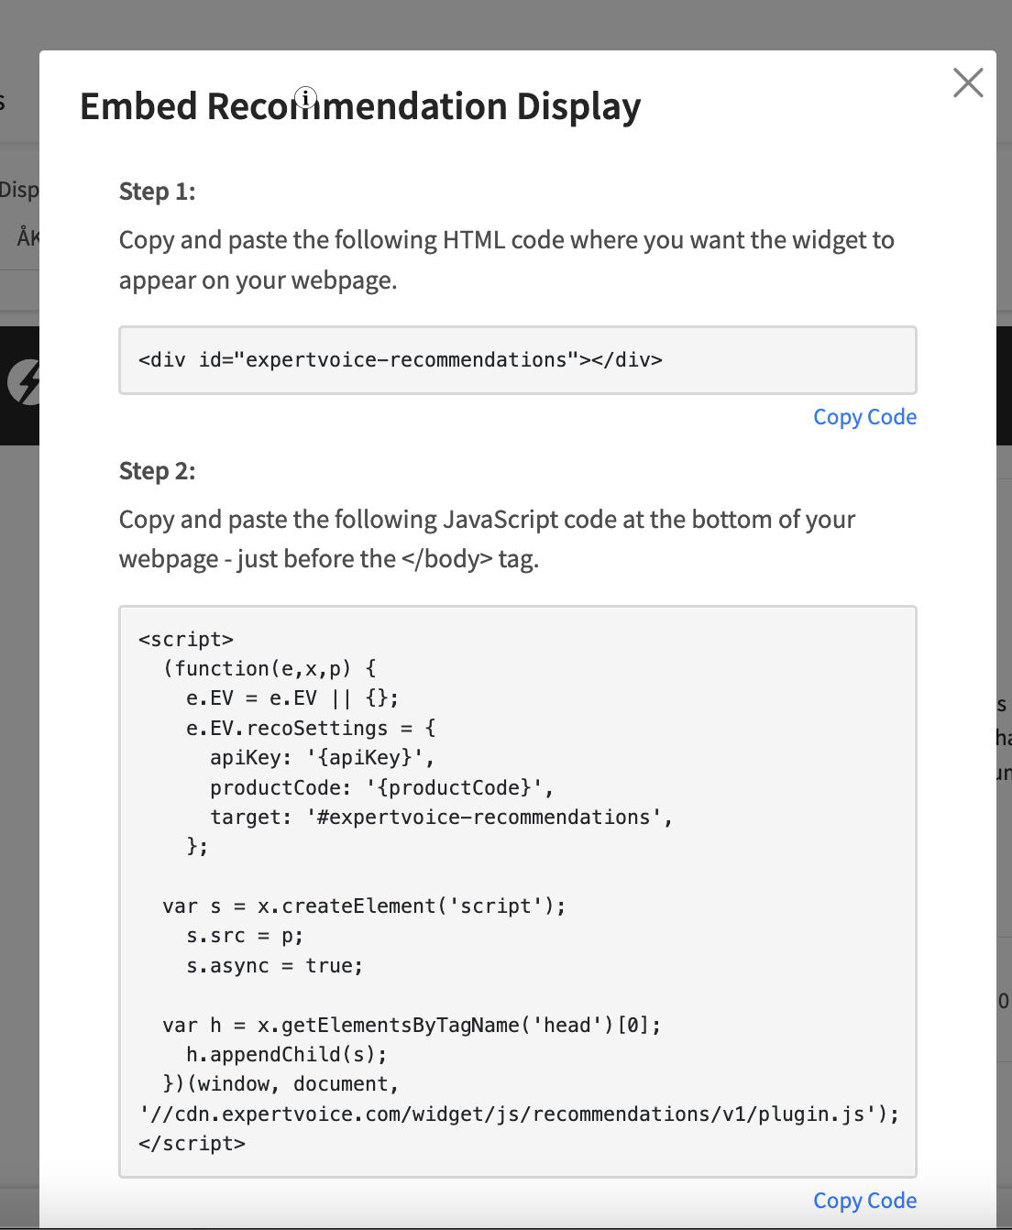Image resolution: width=1012 pixels, height=1230 pixels.
Task: Click the 'h.appendChild(s);' line
Action: [286, 1055]
